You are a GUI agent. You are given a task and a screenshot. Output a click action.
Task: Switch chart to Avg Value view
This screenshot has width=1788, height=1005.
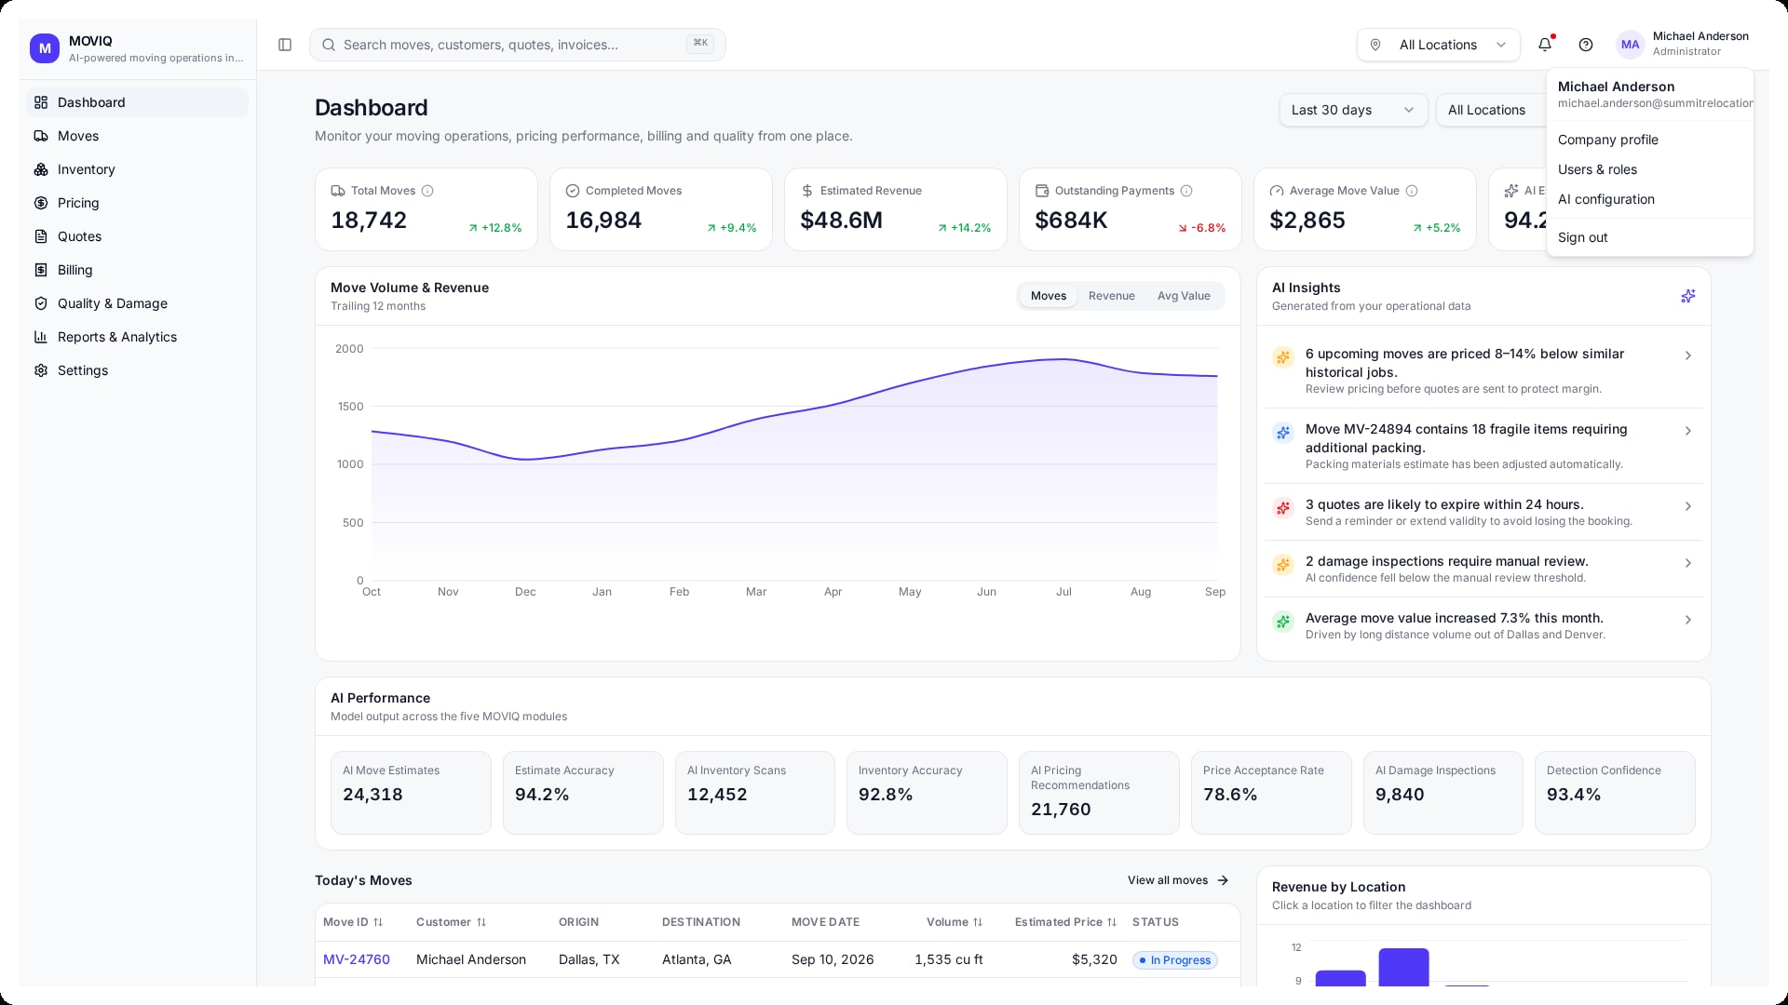[1184, 296]
